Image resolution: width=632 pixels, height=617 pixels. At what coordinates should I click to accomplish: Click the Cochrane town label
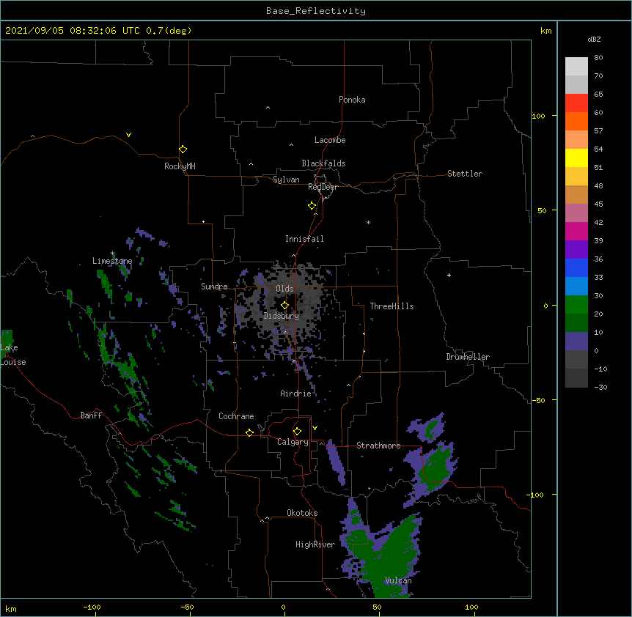[x=236, y=416]
